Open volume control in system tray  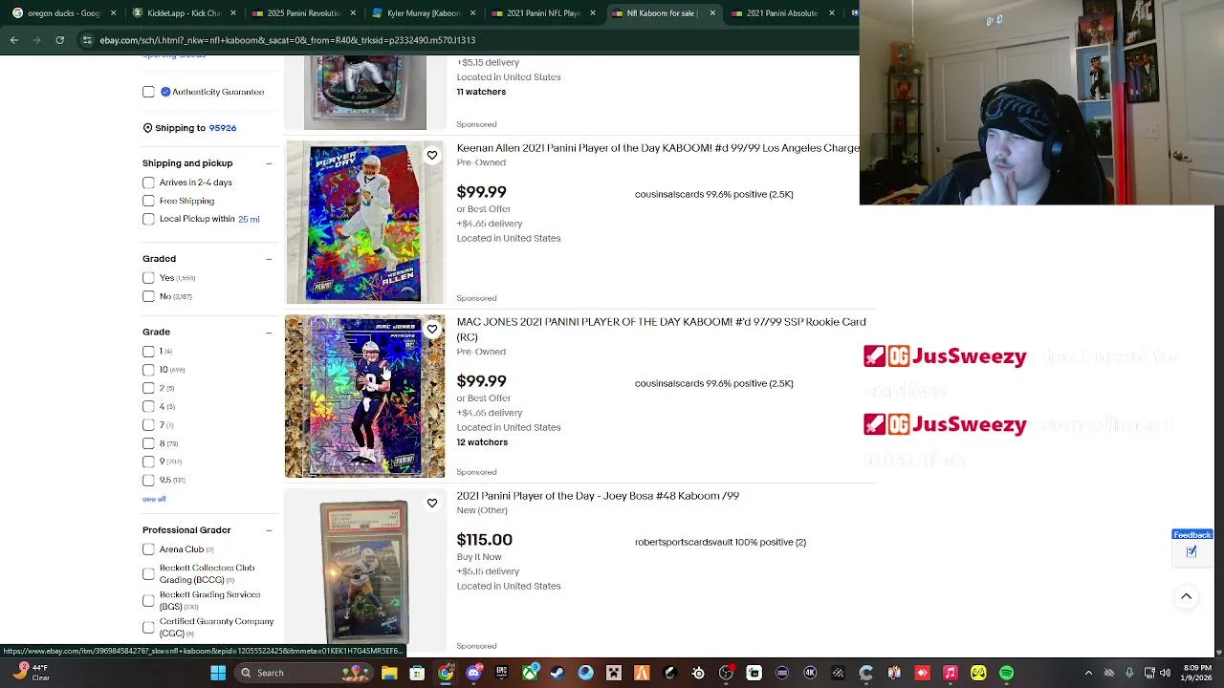(1165, 673)
